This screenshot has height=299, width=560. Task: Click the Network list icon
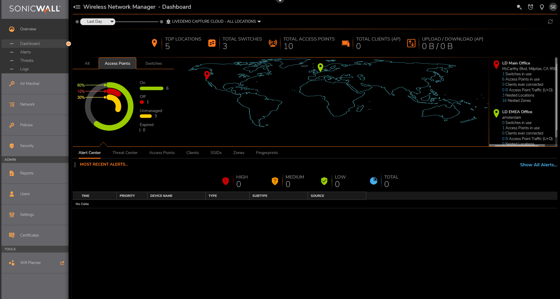pos(12,104)
